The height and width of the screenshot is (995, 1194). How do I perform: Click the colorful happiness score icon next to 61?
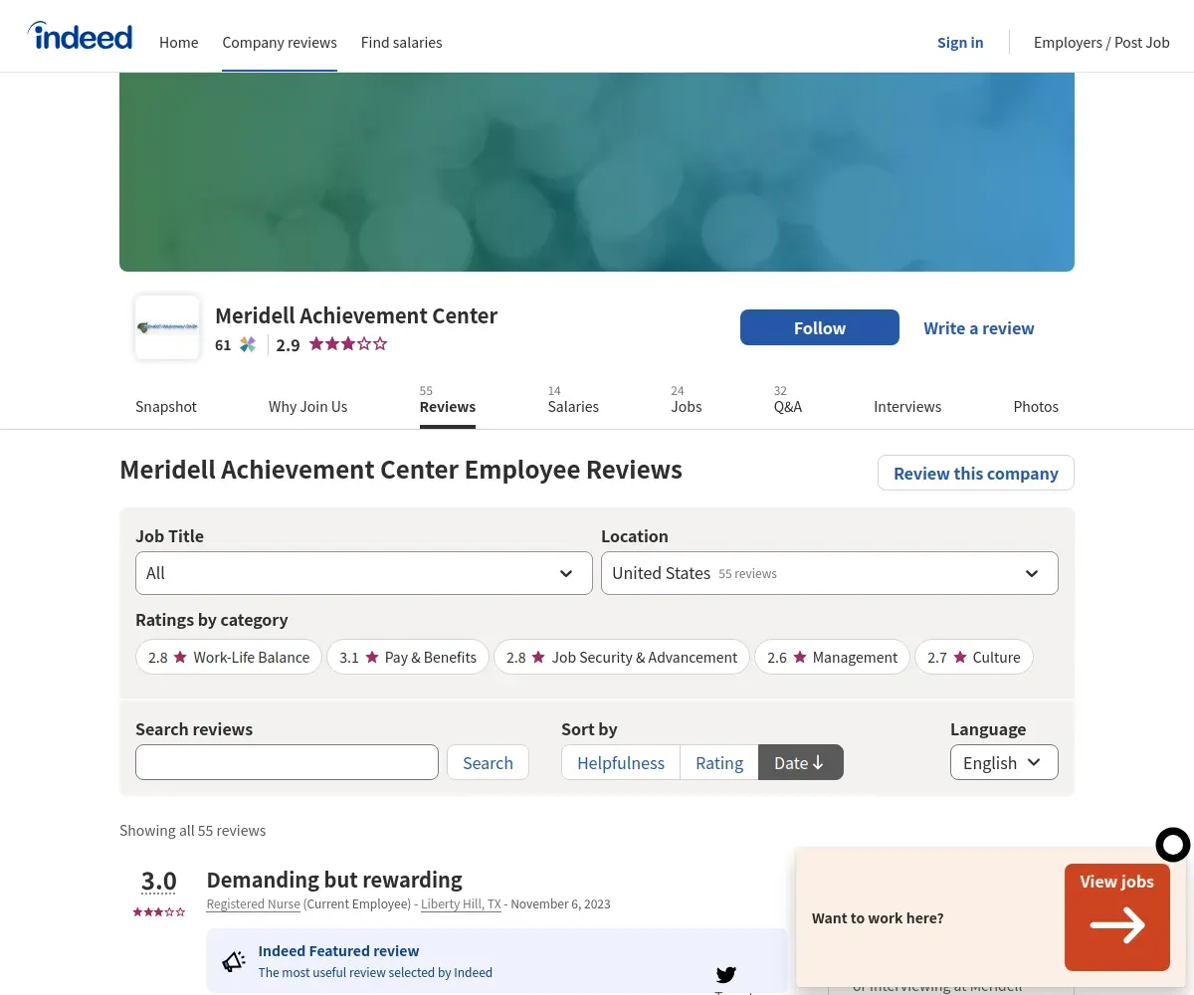coord(248,344)
